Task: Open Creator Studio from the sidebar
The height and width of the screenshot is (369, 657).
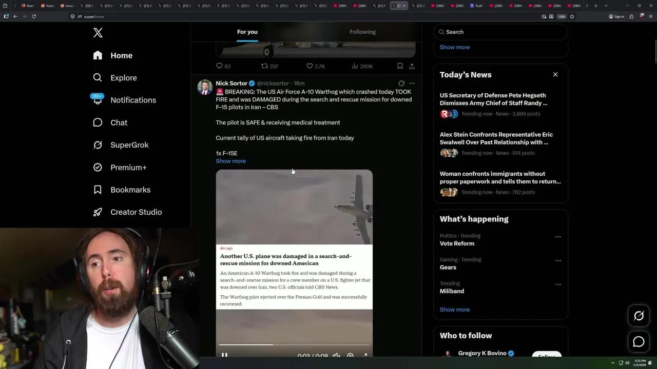Action: click(127, 212)
